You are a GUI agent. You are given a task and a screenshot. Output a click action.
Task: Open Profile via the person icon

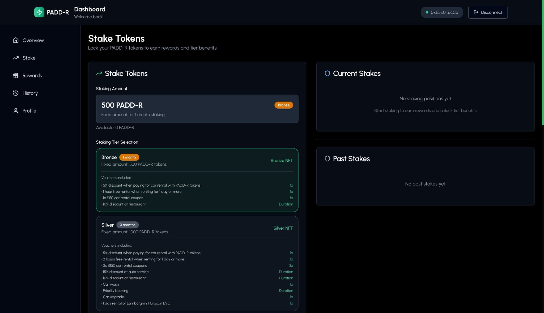16,111
